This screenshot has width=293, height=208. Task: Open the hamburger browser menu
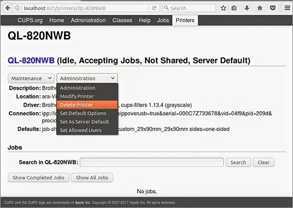287,8
